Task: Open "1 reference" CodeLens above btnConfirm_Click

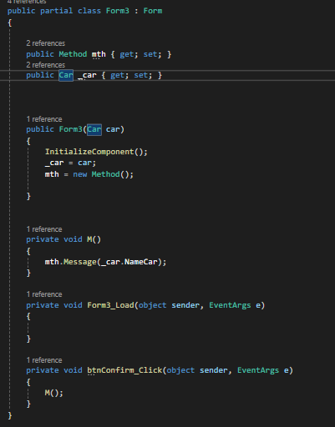Action: pos(44,360)
